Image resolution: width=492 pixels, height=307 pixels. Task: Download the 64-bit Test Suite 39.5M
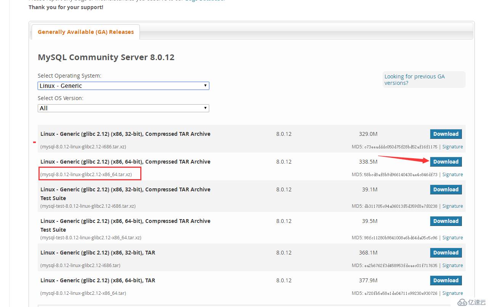(x=446, y=221)
